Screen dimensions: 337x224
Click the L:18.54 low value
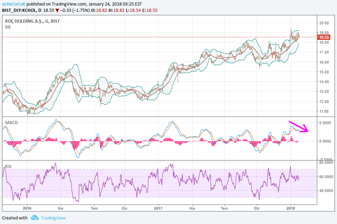pos(133,10)
